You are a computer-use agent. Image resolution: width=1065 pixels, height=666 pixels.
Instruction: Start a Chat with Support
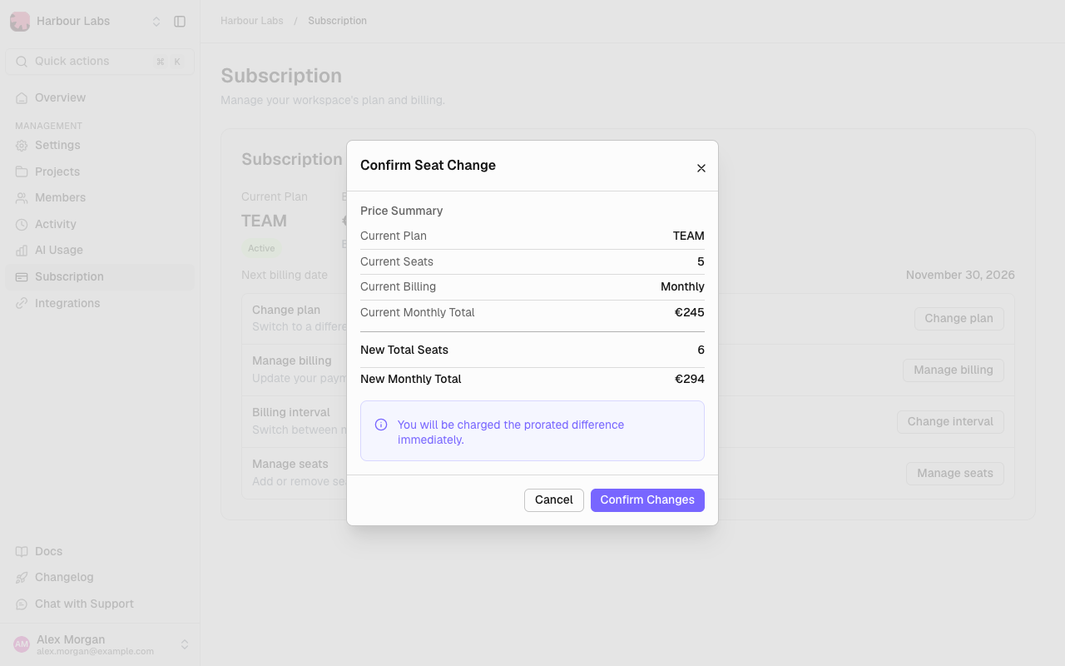[100, 604]
